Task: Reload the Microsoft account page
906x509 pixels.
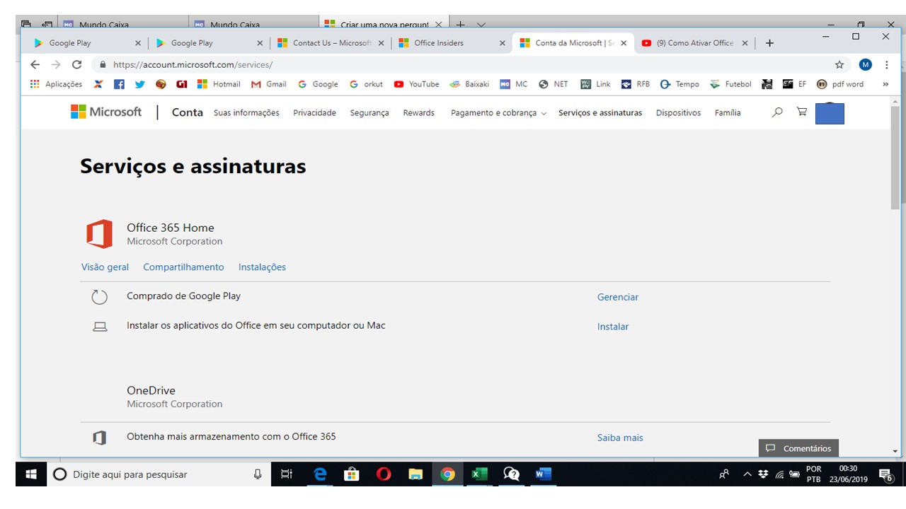Action: [x=77, y=64]
